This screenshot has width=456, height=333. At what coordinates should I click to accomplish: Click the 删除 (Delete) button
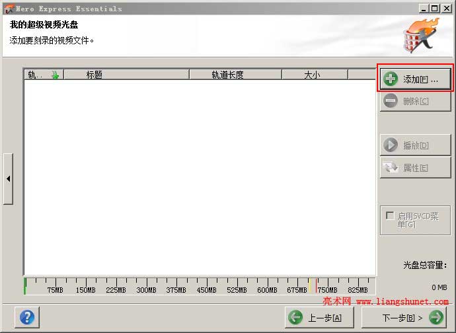pos(415,101)
